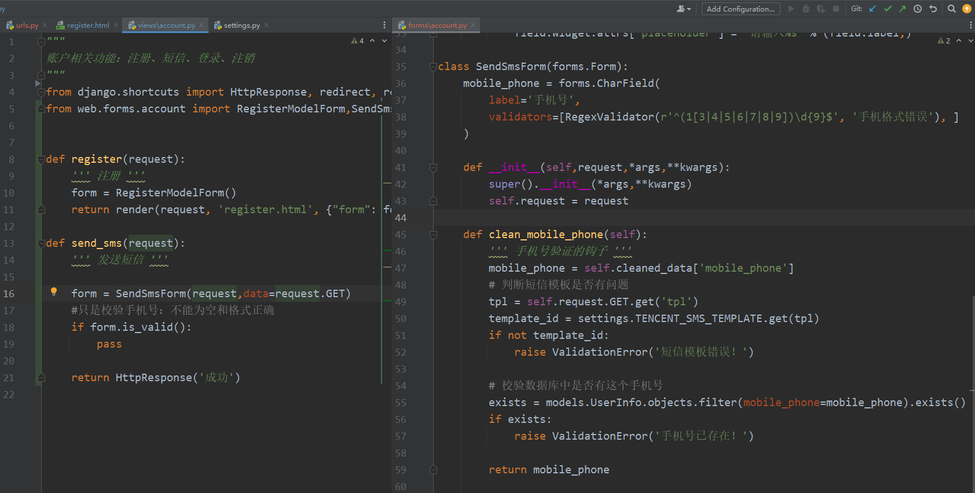
Task: Click the orange IDE update icon
Action: pos(967,9)
